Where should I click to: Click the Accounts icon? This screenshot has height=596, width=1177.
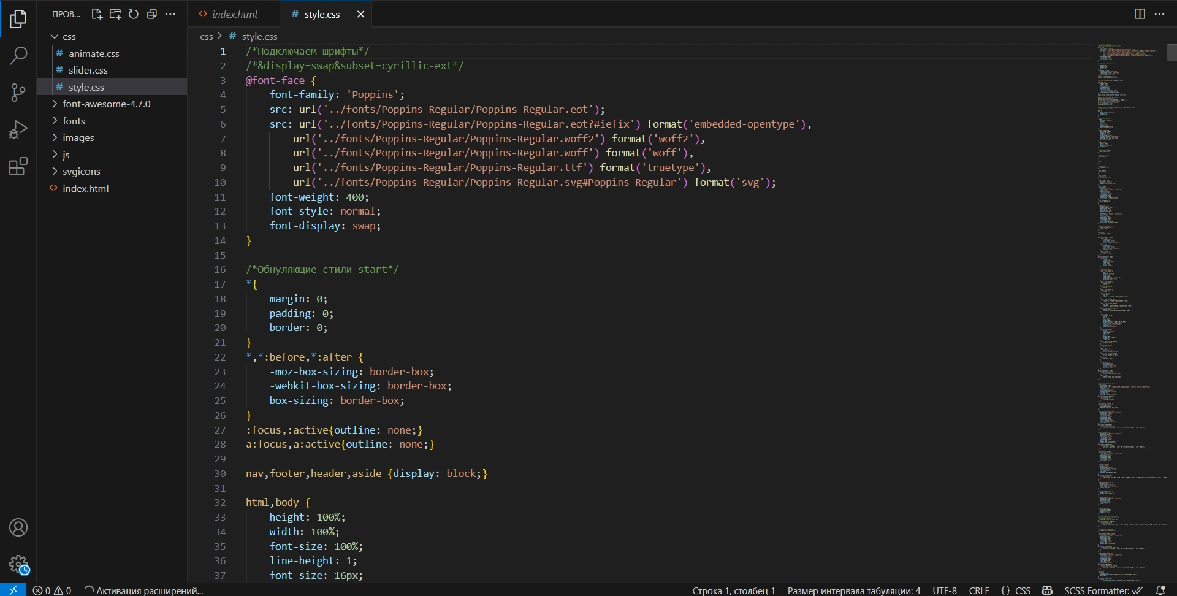[18, 527]
